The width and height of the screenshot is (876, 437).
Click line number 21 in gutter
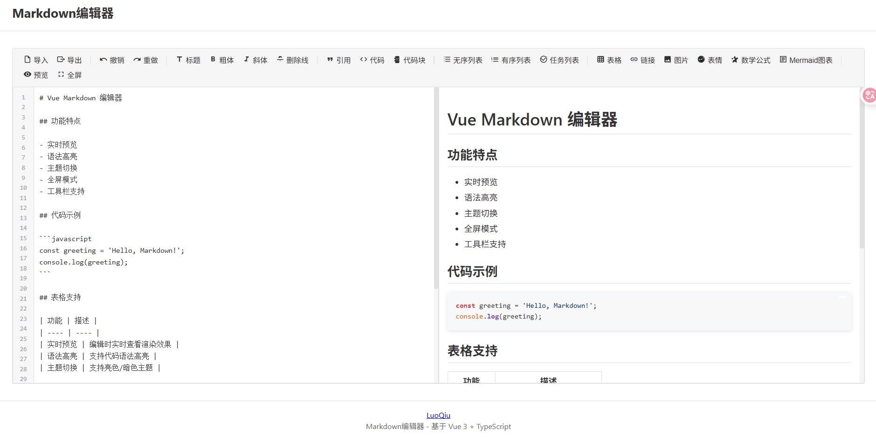(23, 298)
